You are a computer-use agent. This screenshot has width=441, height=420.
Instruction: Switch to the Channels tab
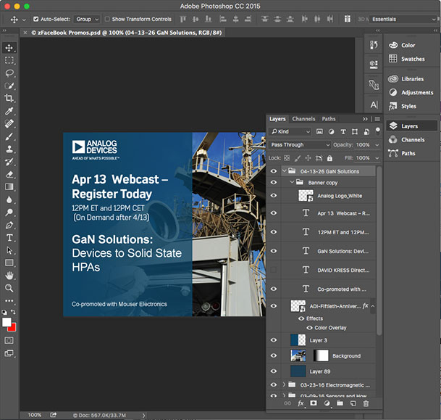303,119
